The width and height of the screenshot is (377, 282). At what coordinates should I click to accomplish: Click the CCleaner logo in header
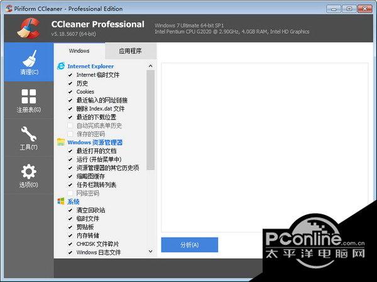click(x=29, y=28)
